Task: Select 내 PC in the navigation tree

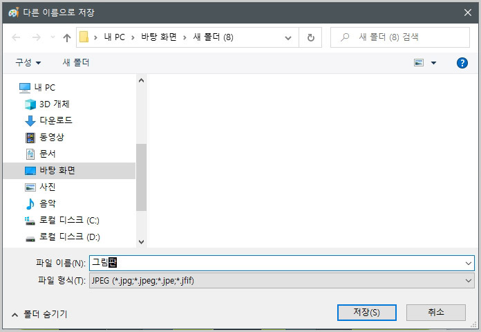Action: 44,88
